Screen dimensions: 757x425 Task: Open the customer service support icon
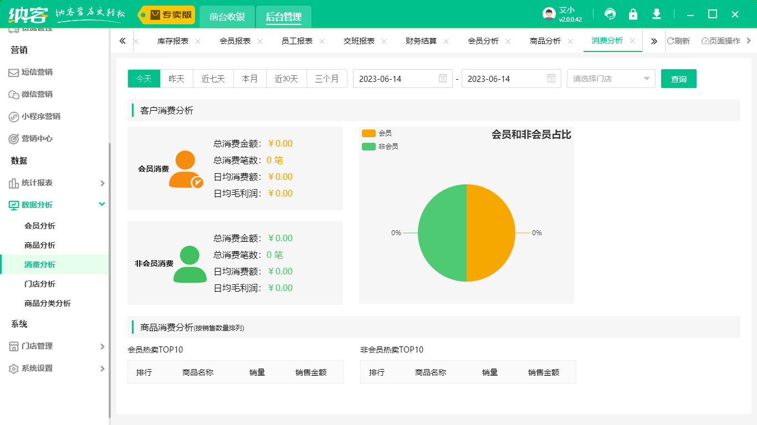click(610, 14)
